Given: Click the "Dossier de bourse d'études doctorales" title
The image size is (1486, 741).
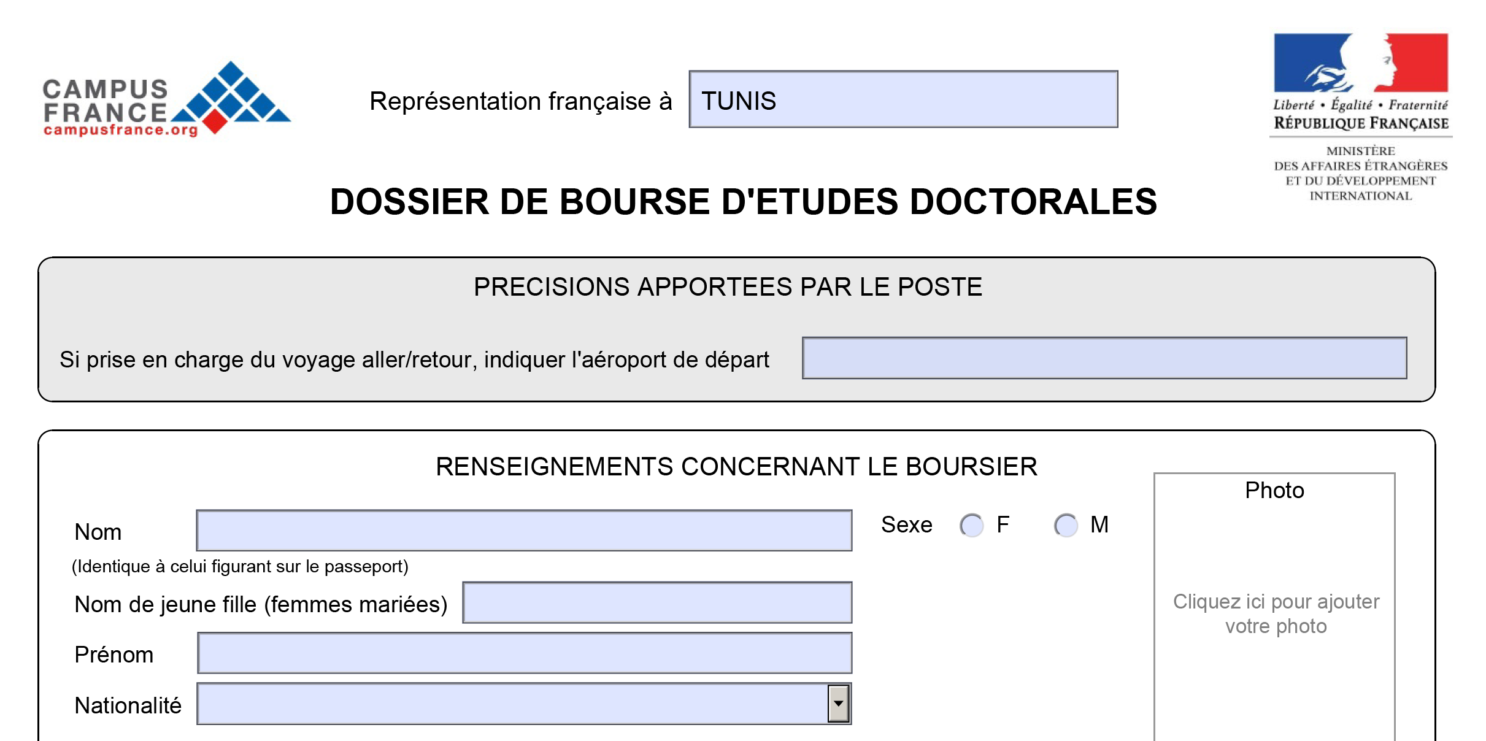Looking at the screenshot, I should click(x=743, y=202).
